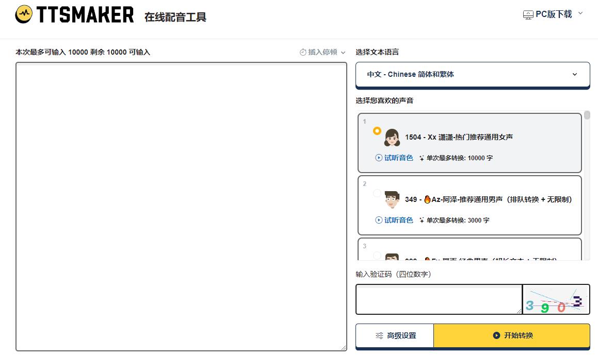Click the clock icon beside 插入停顿

tap(303, 52)
